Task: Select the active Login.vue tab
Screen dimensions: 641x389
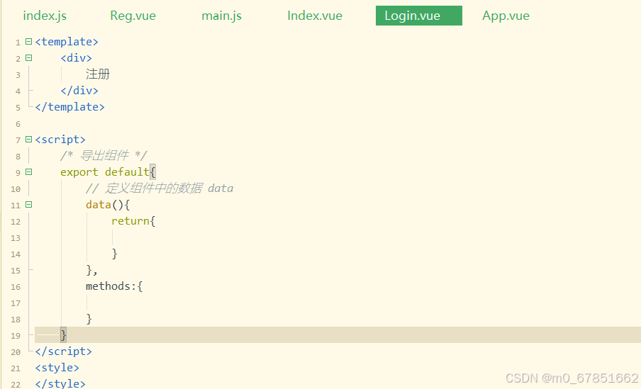Action: pos(419,16)
